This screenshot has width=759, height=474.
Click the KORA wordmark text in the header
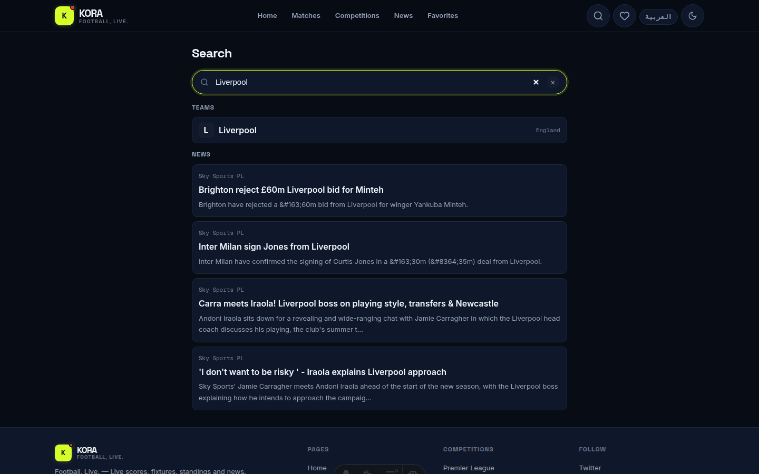coord(91,13)
